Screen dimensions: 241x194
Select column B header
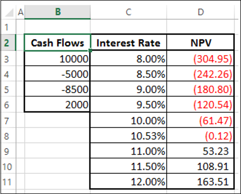point(57,12)
